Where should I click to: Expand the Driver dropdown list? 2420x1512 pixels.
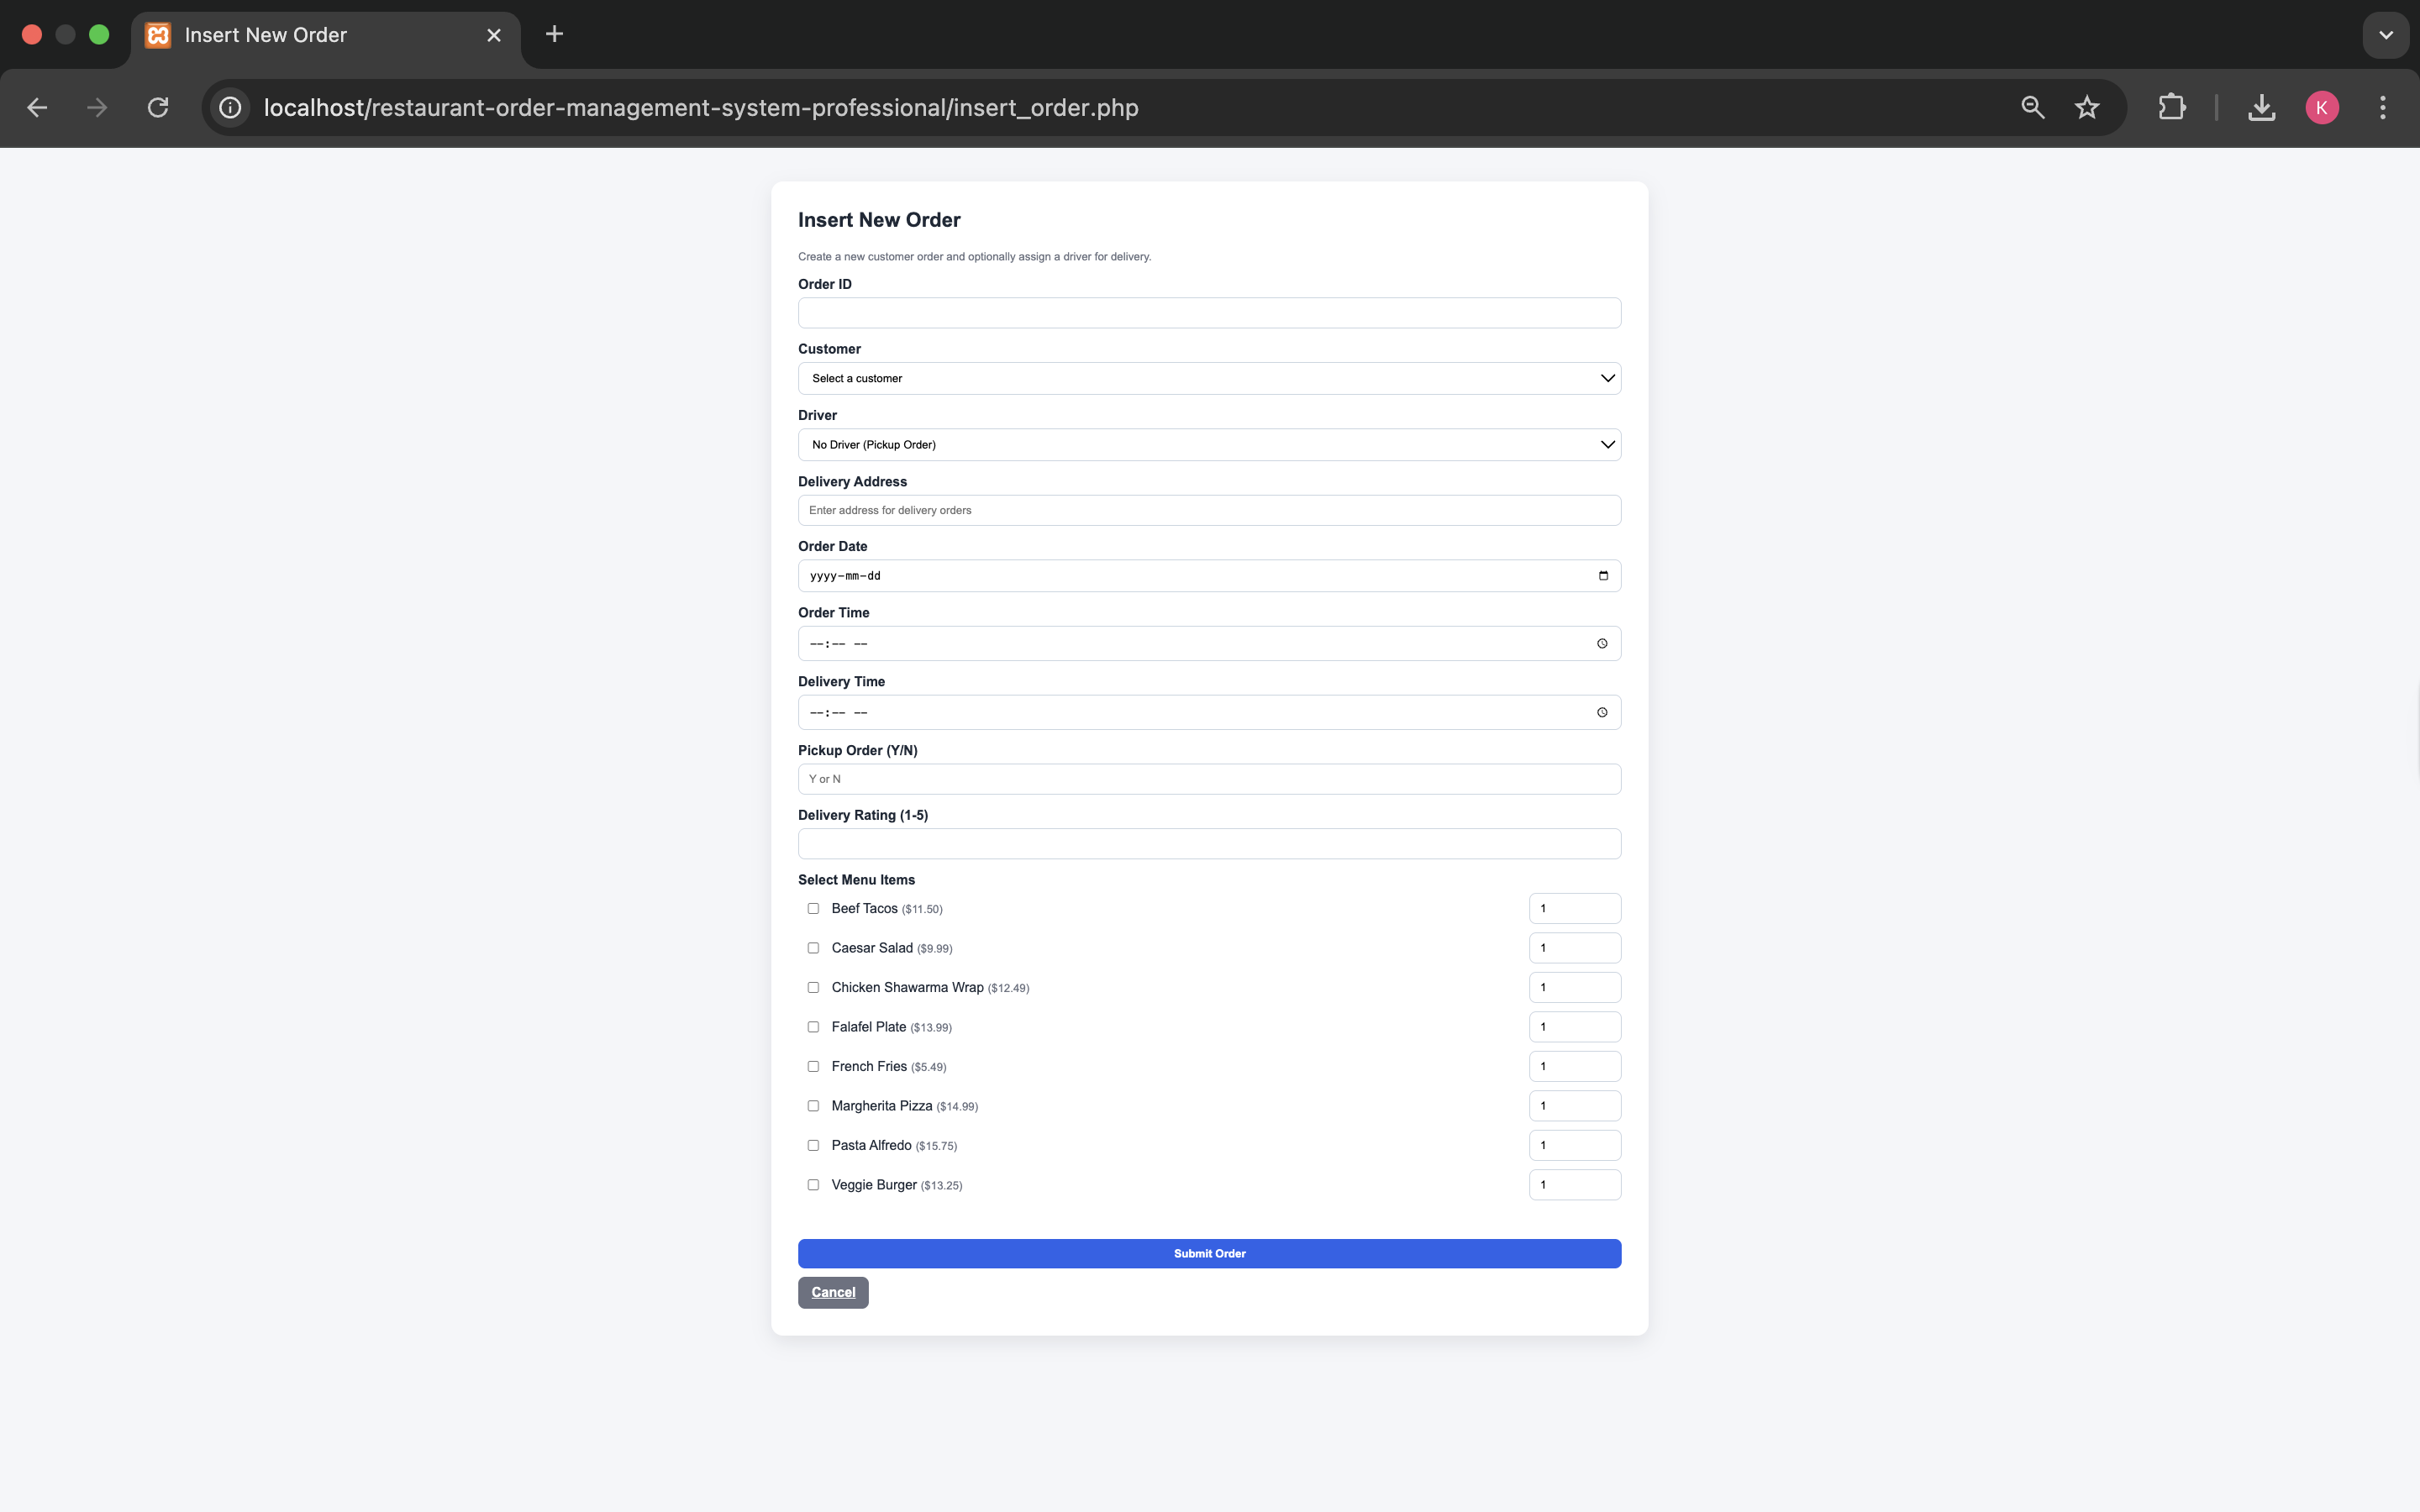click(x=1208, y=445)
